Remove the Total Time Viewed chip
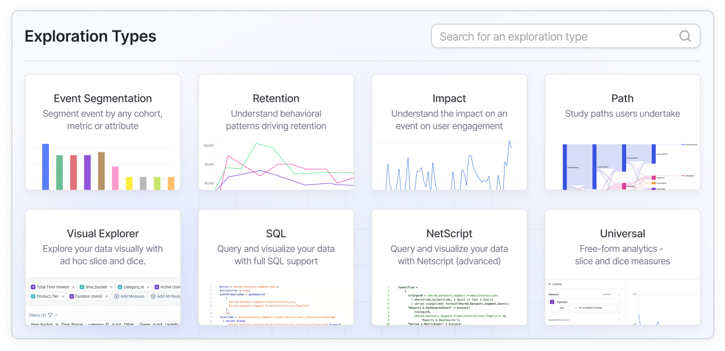This screenshot has height=351, width=725. pyautogui.click(x=73, y=287)
